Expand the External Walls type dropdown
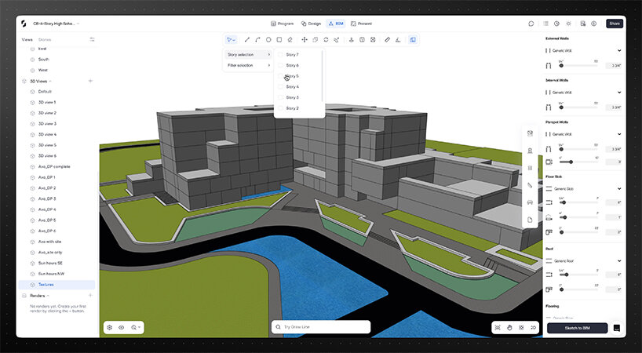Screen dimensions: 642x353 (x=619, y=51)
